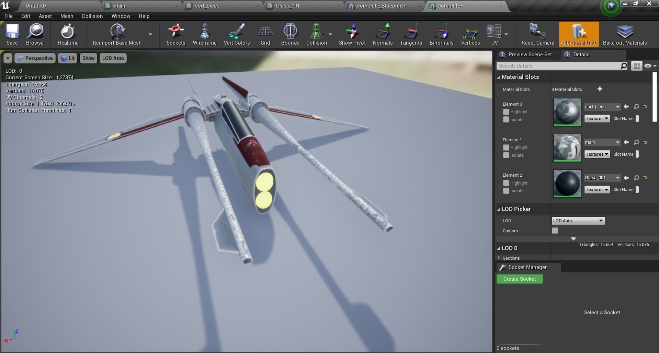
Task: Show mesh Binormals
Action: 441,34
